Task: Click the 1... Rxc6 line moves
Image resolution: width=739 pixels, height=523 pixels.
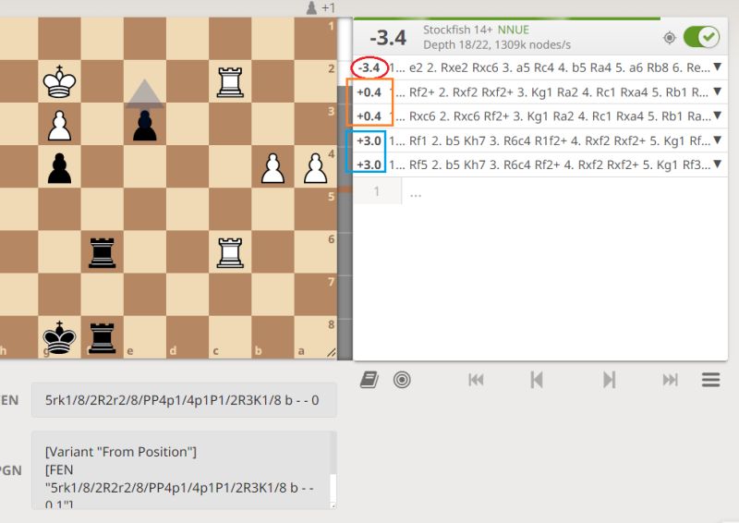Action: click(x=551, y=116)
